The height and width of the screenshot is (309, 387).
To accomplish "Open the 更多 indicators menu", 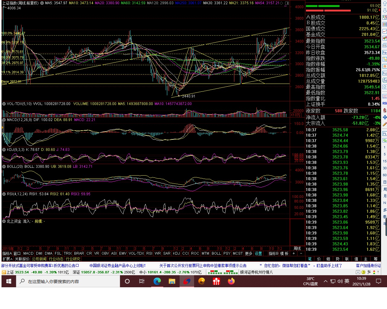I will (249, 253).
